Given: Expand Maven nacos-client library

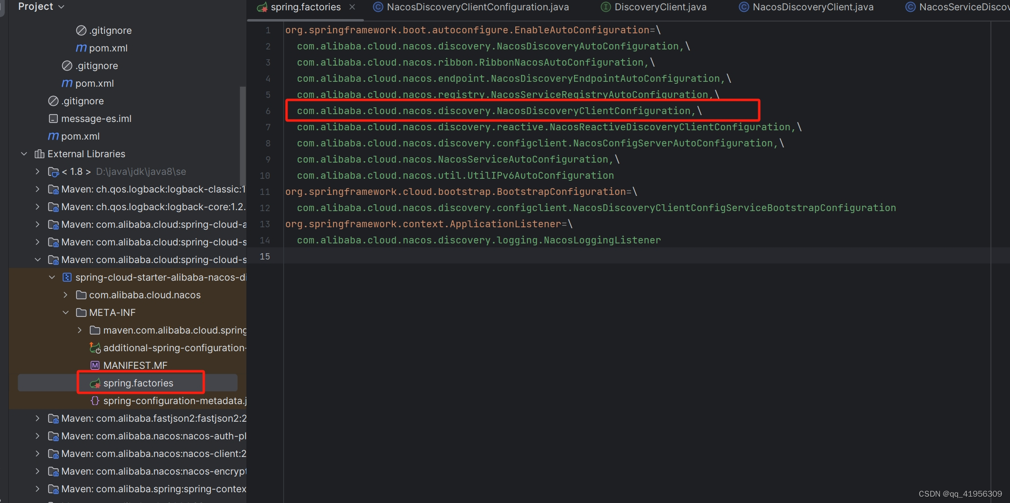Looking at the screenshot, I should coord(38,454).
